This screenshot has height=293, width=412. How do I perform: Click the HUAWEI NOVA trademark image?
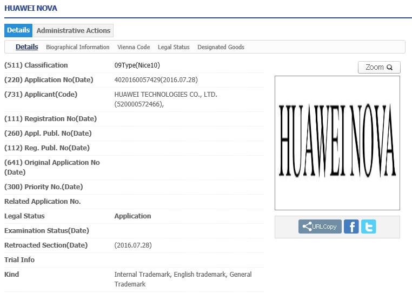[337, 143]
